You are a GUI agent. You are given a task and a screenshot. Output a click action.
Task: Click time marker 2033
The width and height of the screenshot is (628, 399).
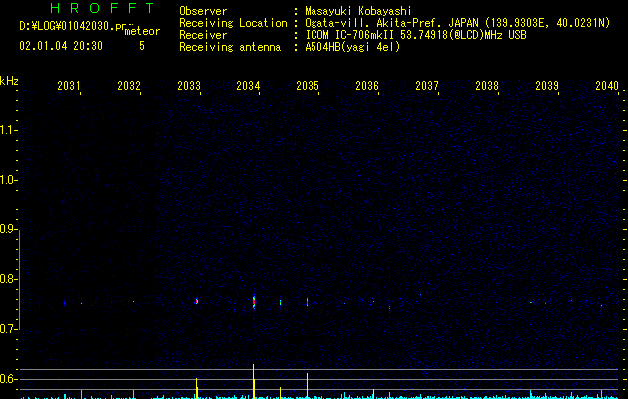point(189,86)
